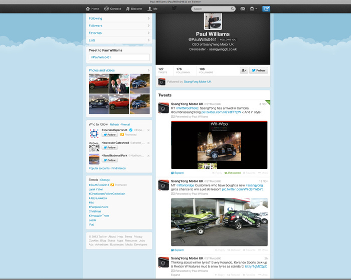
Task: View the two men in suits photo
Action: [119, 83]
